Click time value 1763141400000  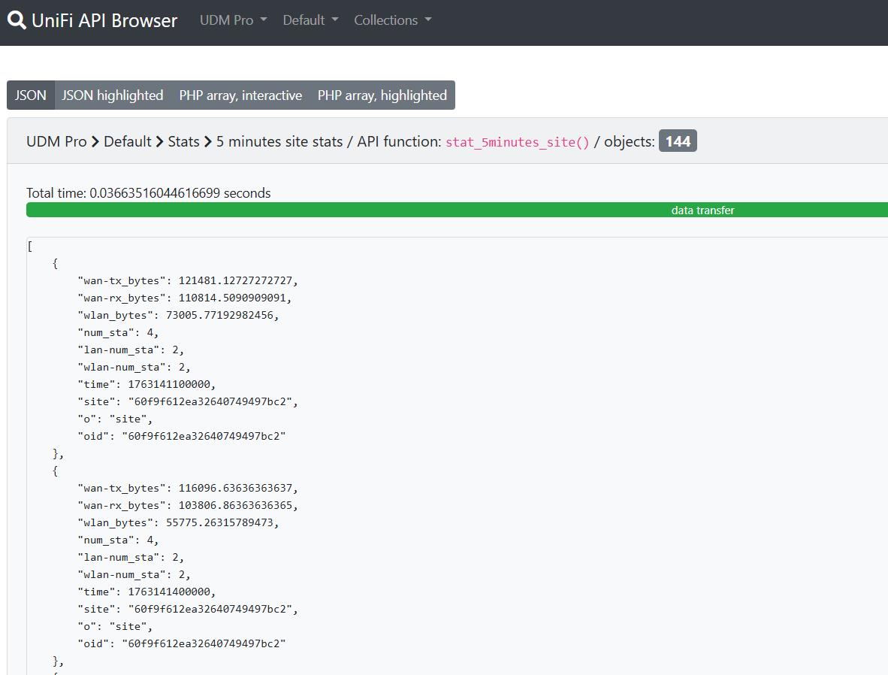tap(169, 592)
